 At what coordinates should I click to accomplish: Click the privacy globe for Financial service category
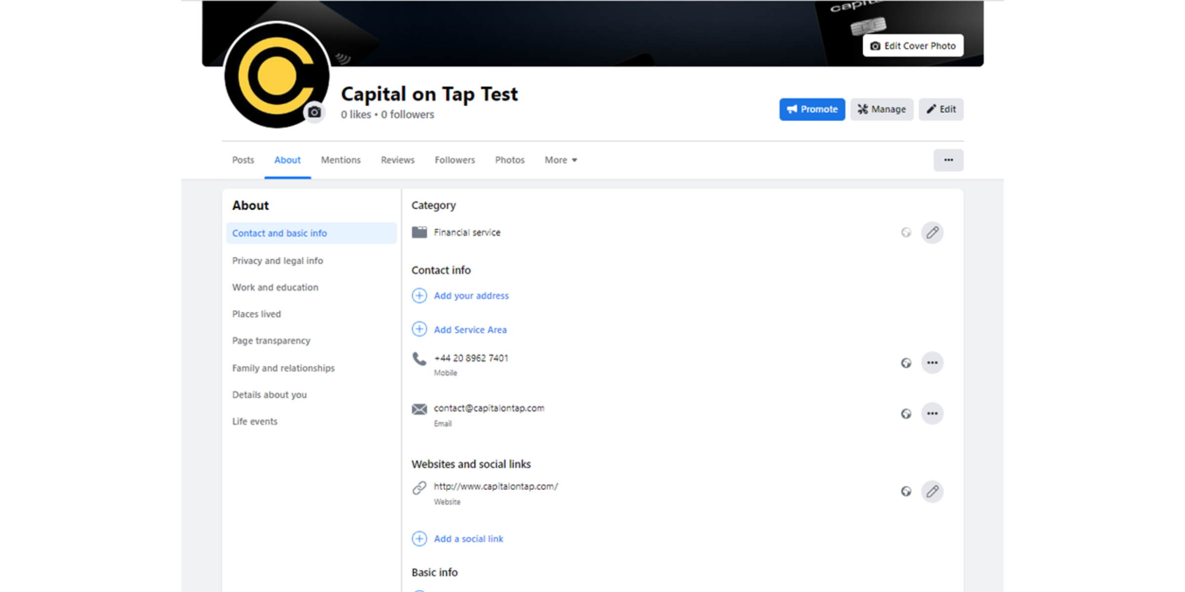(x=906, y=232)
